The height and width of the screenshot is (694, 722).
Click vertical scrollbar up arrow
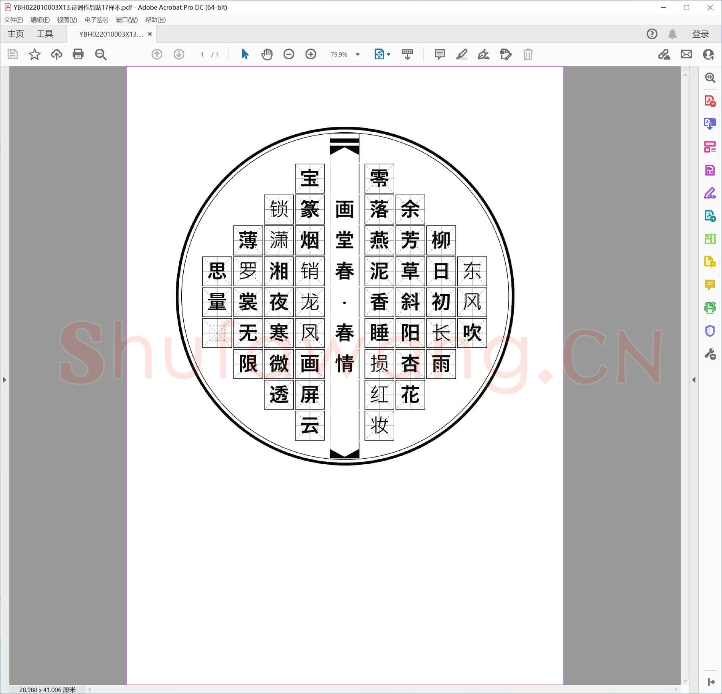pos(685,75)
